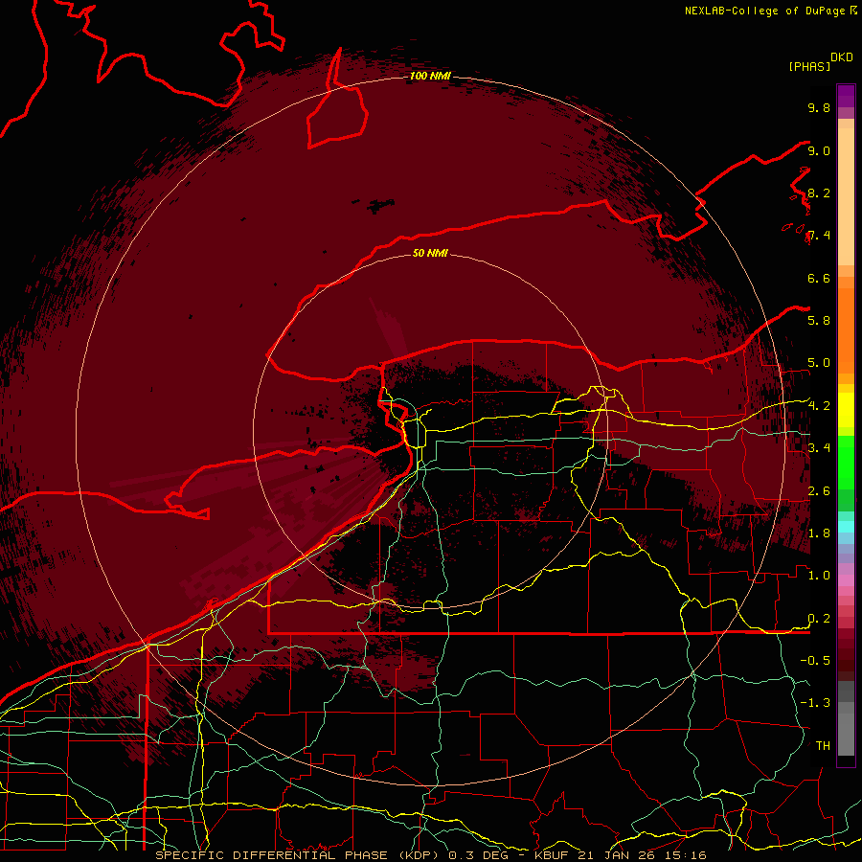Viewport: 862px width, 862px height.
Task: Click the 0.2 value on the color scale
Action: (819, 619)
